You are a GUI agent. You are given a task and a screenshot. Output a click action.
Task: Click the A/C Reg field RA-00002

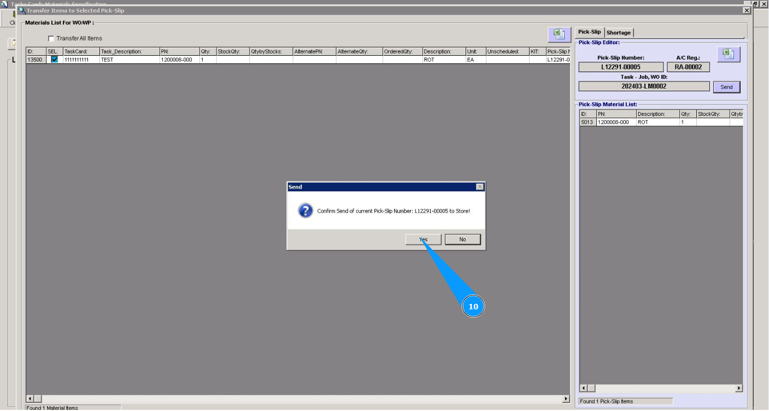point(688,67)
